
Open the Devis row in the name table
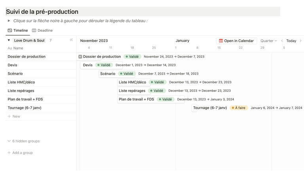(x=41, y=65)
